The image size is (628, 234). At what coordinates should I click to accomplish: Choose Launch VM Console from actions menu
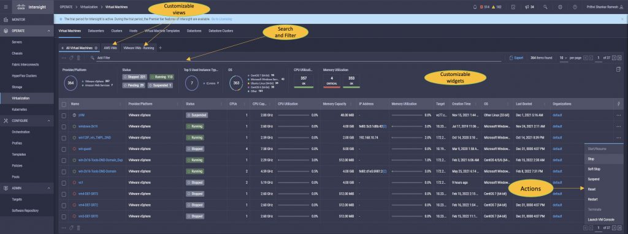pos(604,219)
